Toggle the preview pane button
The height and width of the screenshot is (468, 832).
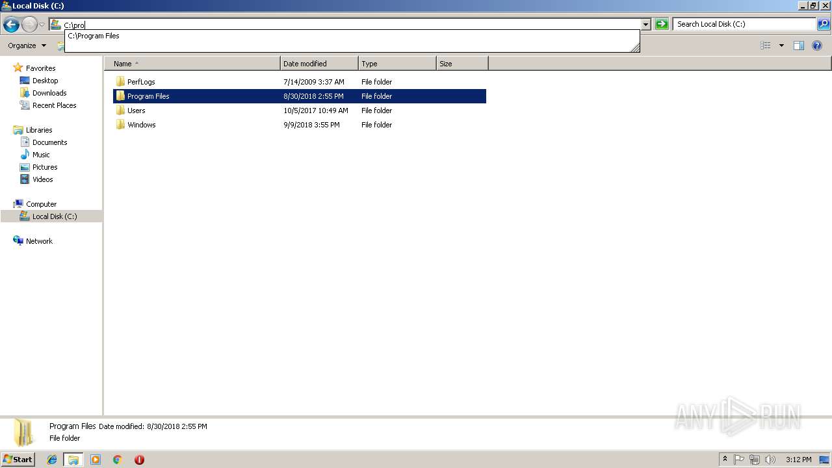coord(799,45)
